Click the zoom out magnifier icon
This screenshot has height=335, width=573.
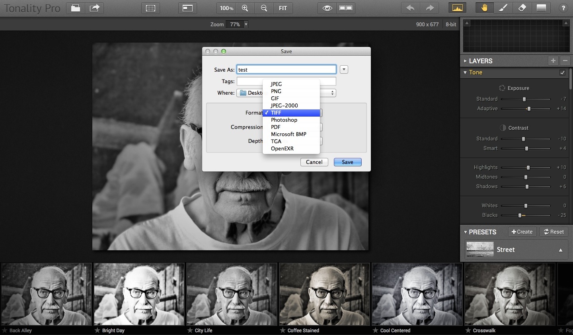click(264, 8)
